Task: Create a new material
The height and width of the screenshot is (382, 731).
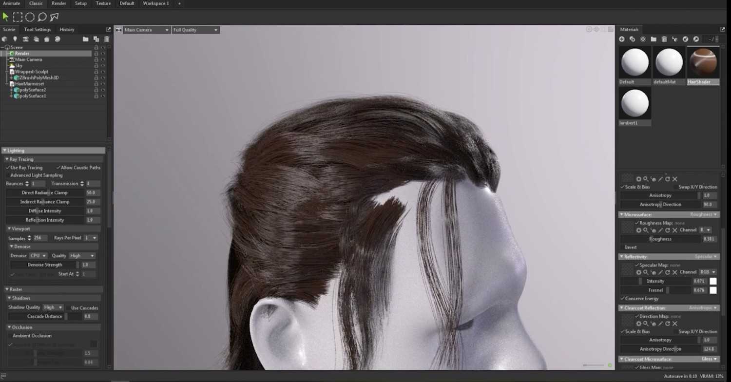Action: click(x=622, y=39)
